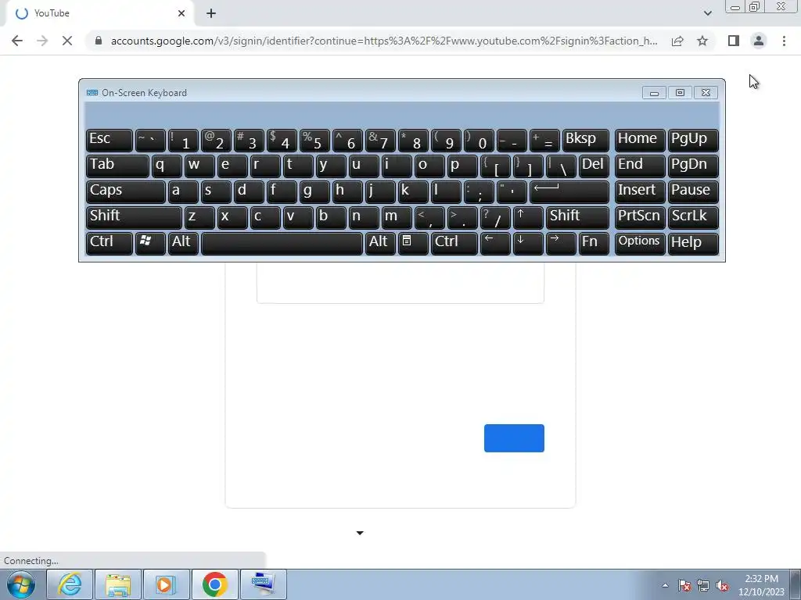The width and height of the screenshot is (801, 600).
Task: Click the blue button on sign-in page
Action: click(514, 437)
